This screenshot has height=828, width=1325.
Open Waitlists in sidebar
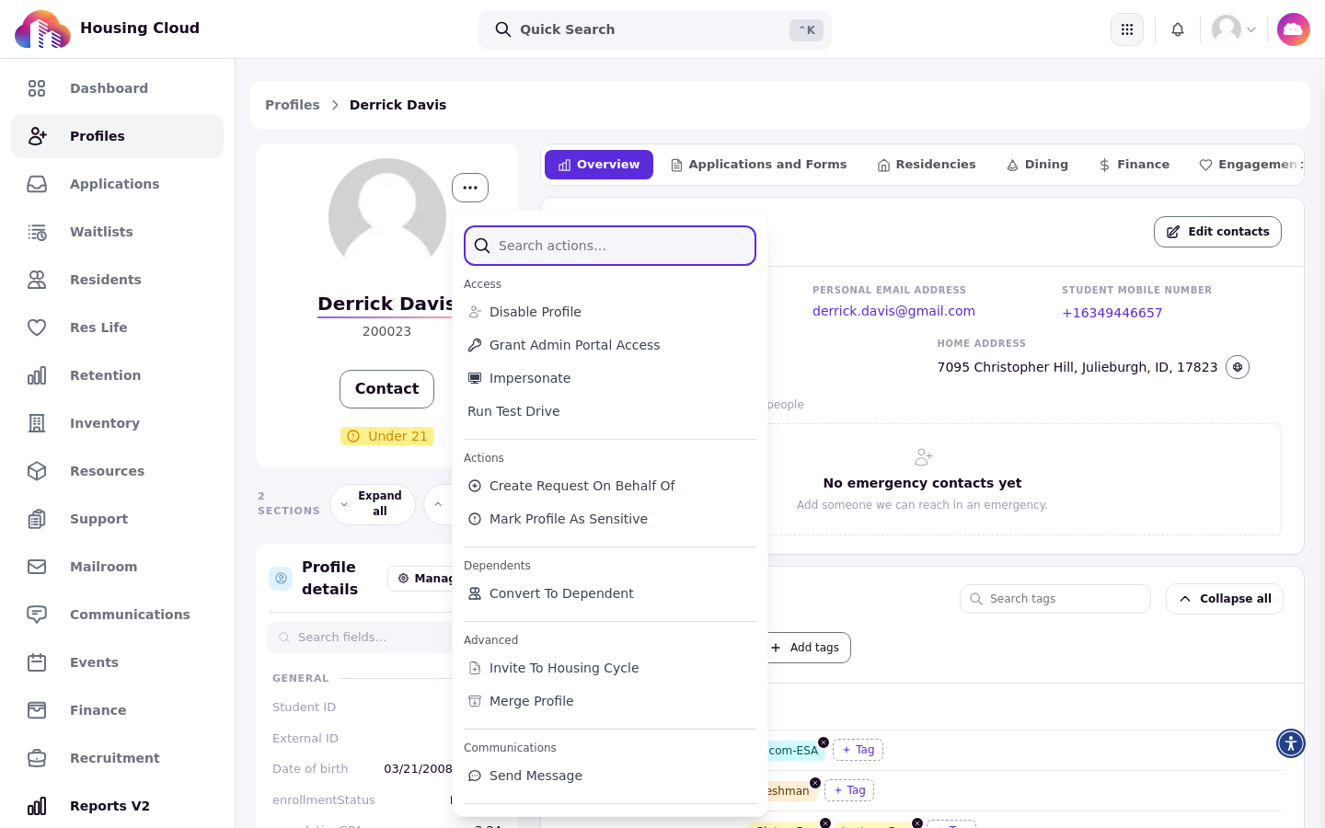pos(117,232)
